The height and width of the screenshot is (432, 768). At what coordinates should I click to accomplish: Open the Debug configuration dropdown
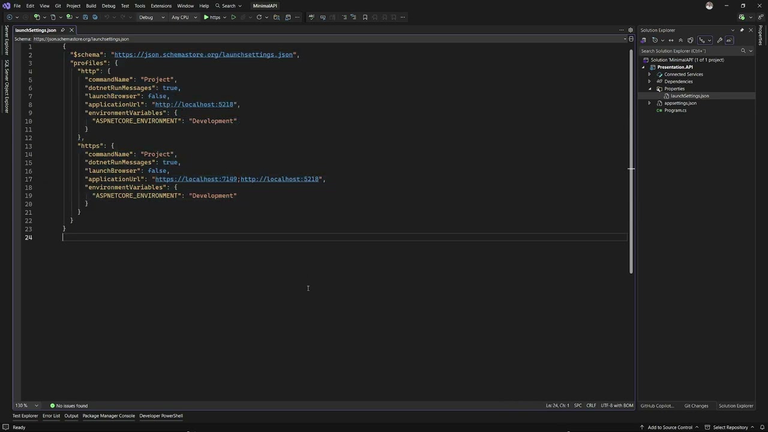152,17
